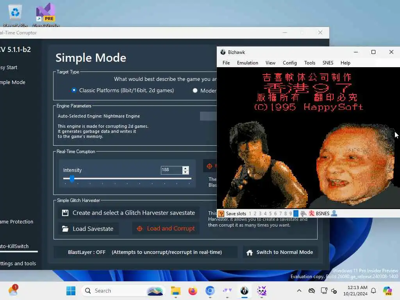Screen dimensions: 400x300
Task: Select save slot 1 in Bizhawk
Action: [250, 214]
